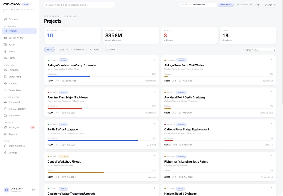
Task: Click Central Workshop Fit-out progress bar
Action: point(101,173)
